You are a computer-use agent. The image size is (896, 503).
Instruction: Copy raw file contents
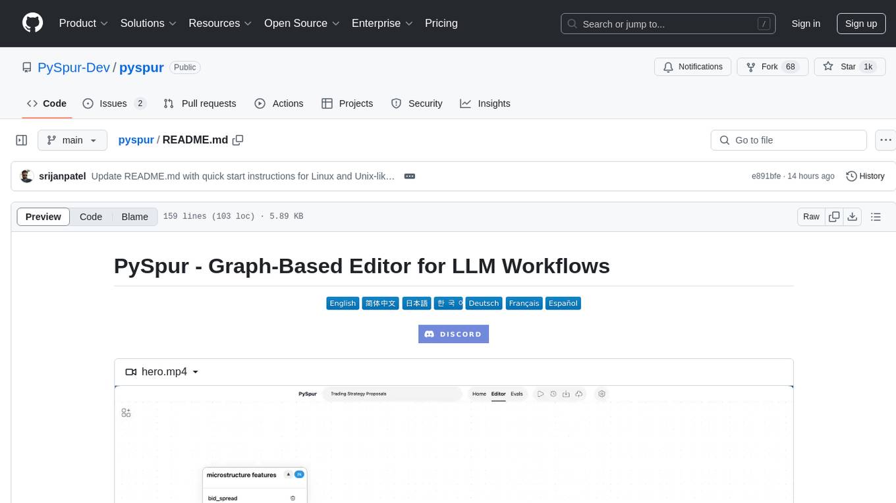[834, 217]
